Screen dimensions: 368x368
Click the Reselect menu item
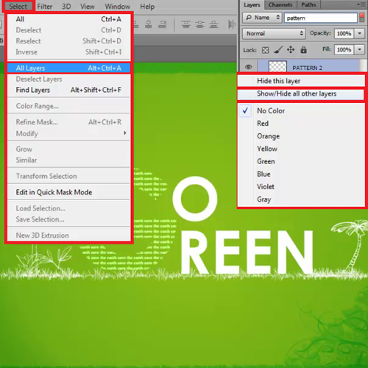tap(68, 41)
